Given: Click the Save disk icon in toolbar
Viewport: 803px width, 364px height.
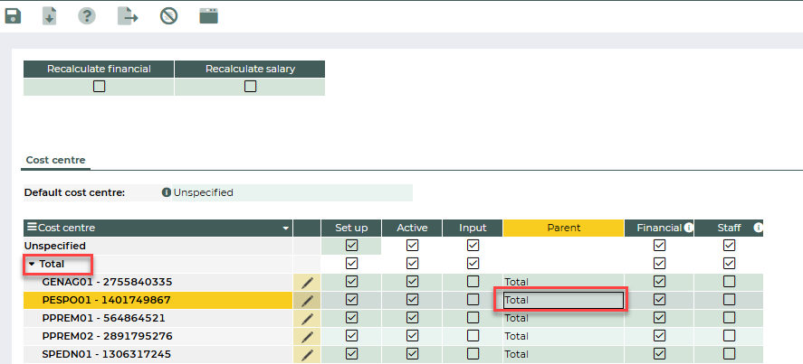Looking at the screenshot, I should pyautogui.click(x=13, y=15).
